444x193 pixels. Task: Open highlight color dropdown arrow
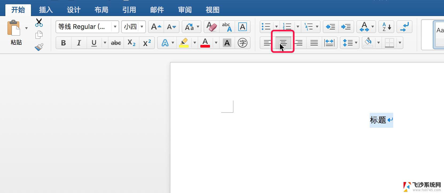click(194, 43)
